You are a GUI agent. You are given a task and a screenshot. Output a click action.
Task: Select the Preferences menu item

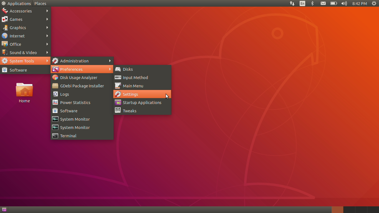[82, 69]
